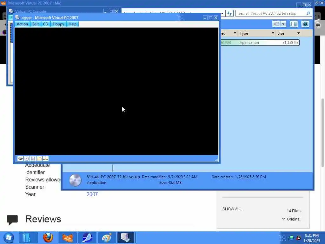The width and height of the screenshot is (325, 244).
Task: Click the egspe window title bar icon
Action: (17, 18)
